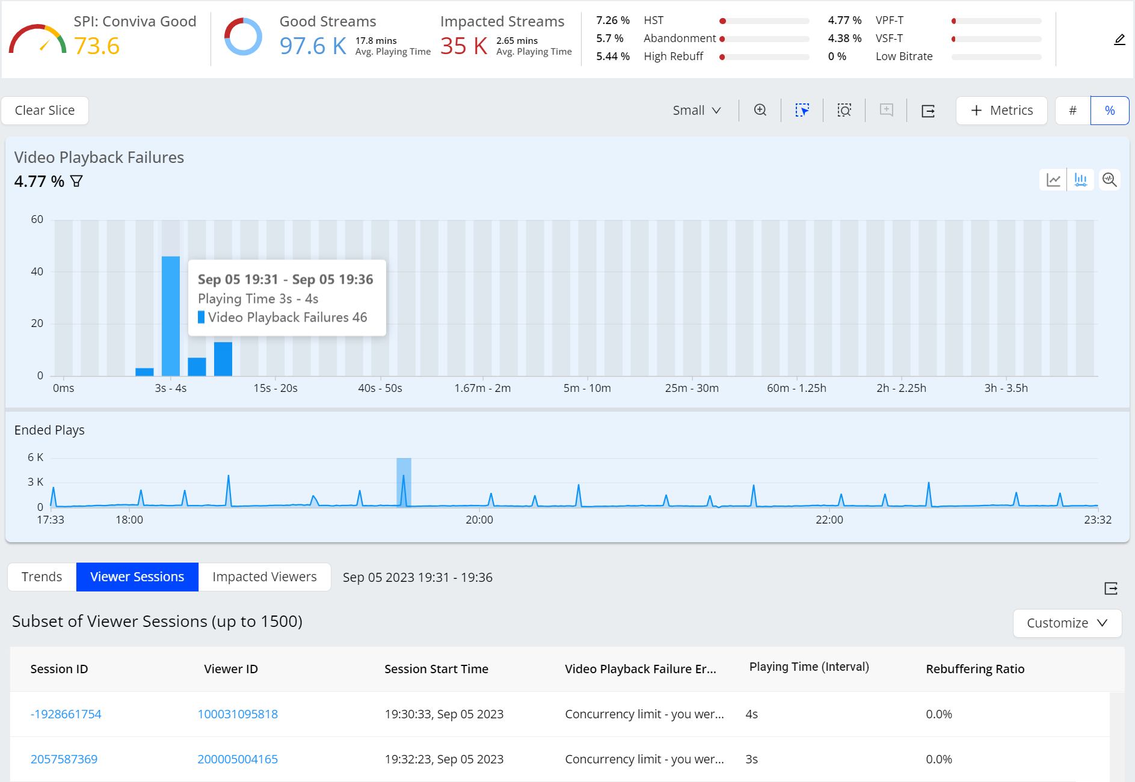
Task: Switch chart to line graph view
Action: click(1053, 180)
